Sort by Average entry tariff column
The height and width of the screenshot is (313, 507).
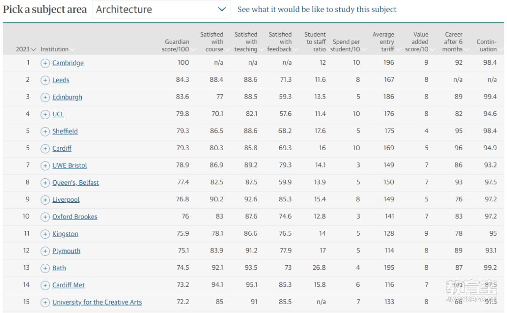click(386, 42)
